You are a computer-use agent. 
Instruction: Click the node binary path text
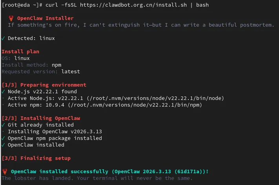click(x=155, y=98)
